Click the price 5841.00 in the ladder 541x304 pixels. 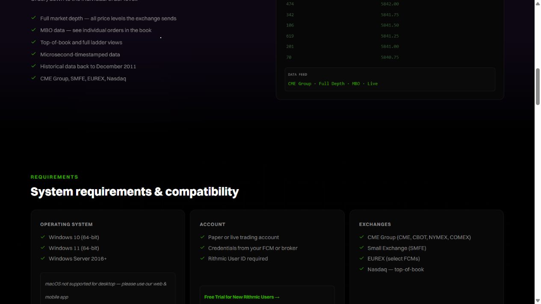[390, 47]
